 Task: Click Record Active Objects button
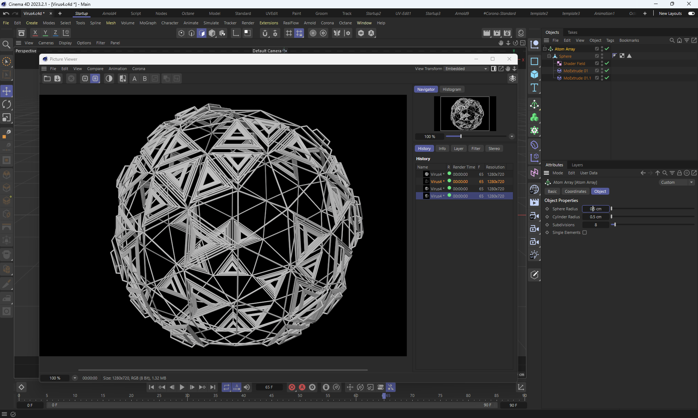tap(292, 387)
